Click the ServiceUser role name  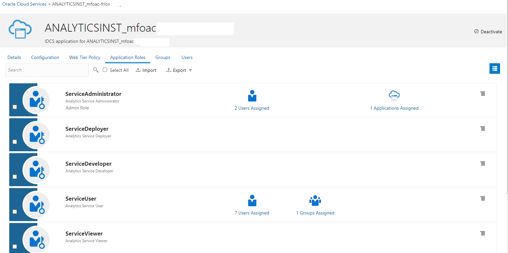81,199
